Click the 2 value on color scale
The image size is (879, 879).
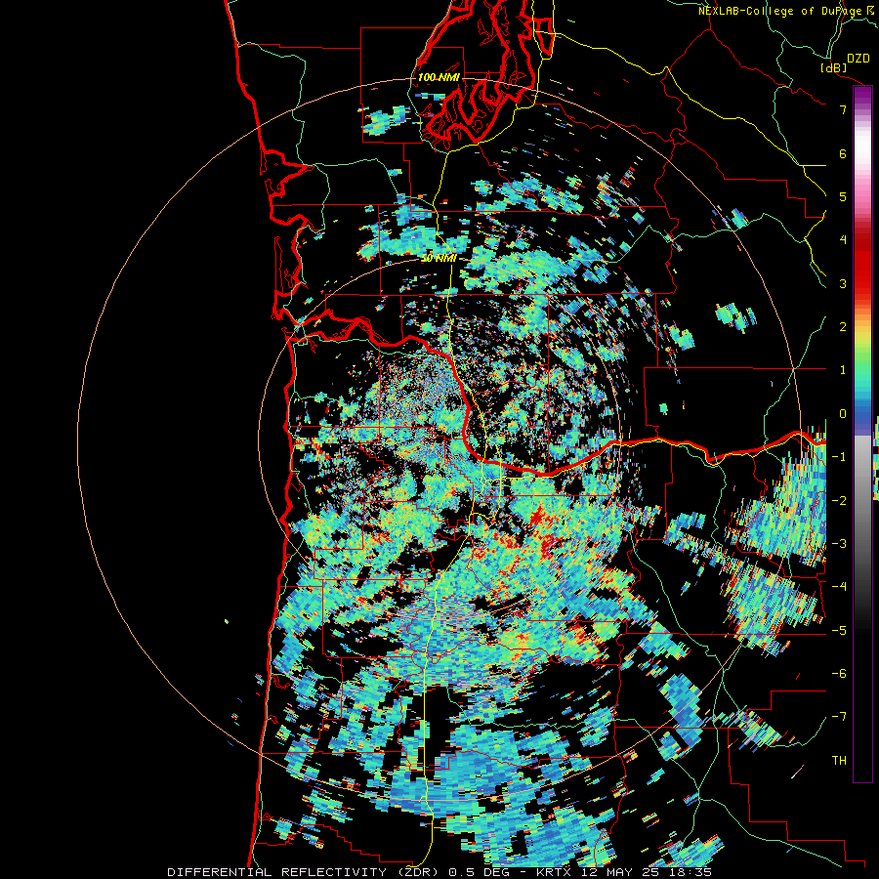(x=843, y=327)
